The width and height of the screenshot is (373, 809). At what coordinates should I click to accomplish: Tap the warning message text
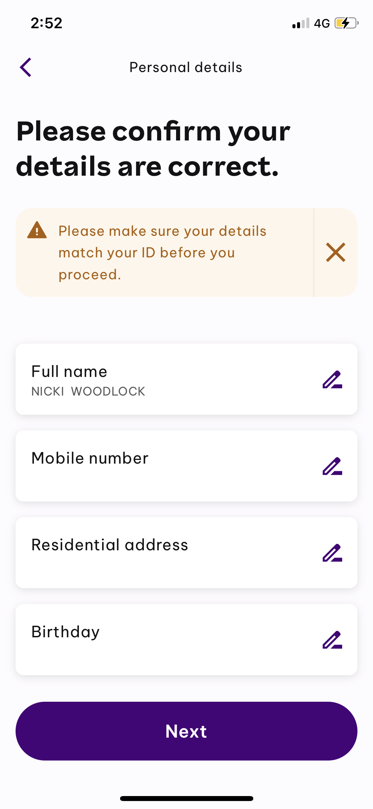pyautogui.click(x=162, y=253)
